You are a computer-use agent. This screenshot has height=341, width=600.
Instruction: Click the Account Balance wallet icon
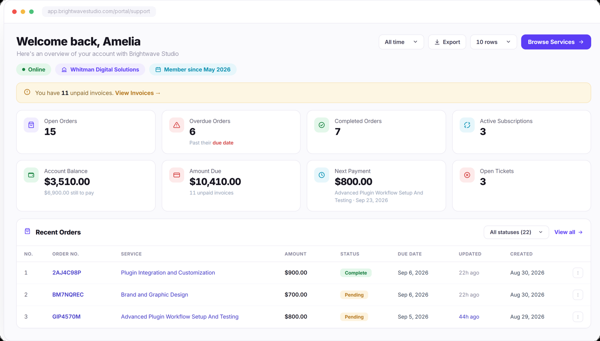pyautogui.click(x=31, y=175)
